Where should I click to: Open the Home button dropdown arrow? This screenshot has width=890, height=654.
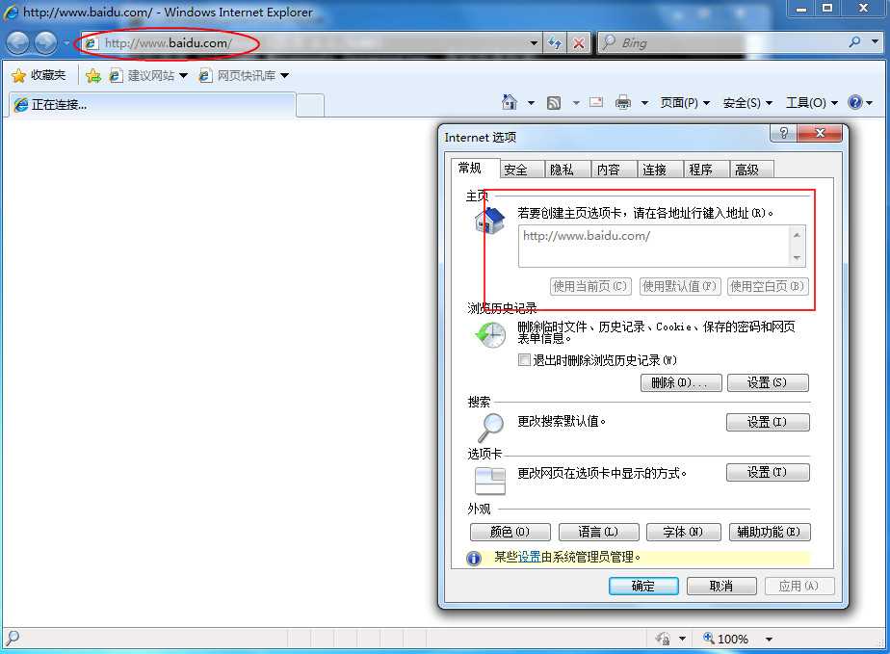click(x=531, y=103)
